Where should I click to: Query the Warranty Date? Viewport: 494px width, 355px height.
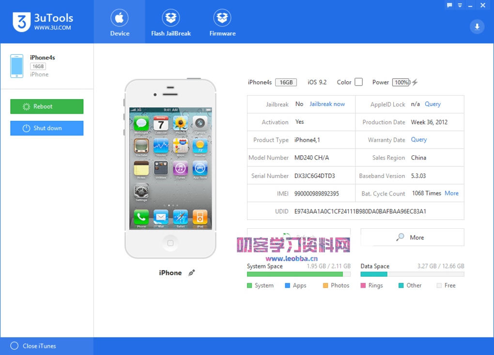[x=419, y=139]
